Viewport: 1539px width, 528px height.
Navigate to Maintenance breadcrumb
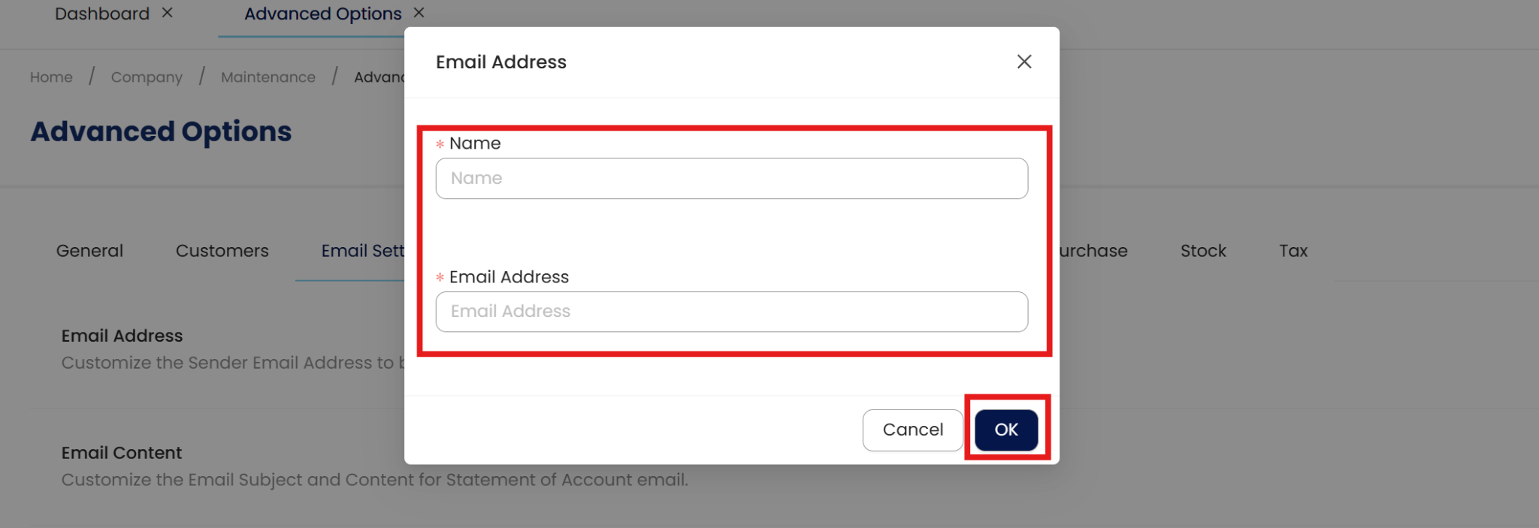[268, 77]
